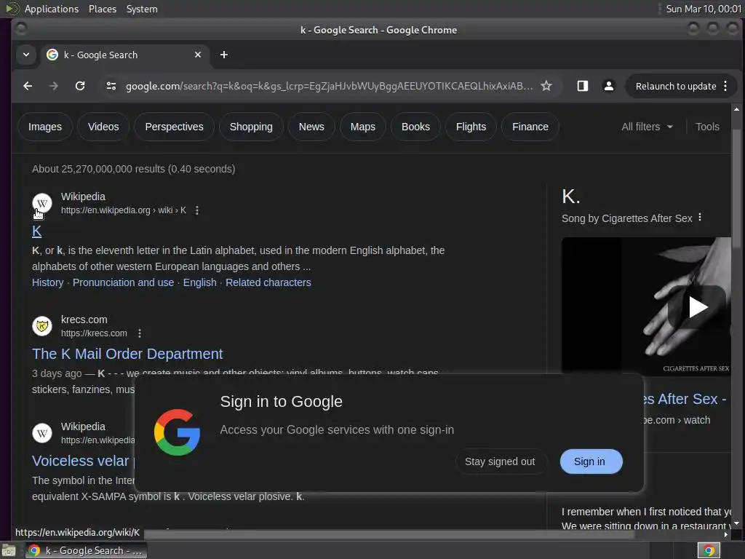This screenshot has height=559, width=745.
Task: Select the Flights filter chip
Action: [471, 127]
